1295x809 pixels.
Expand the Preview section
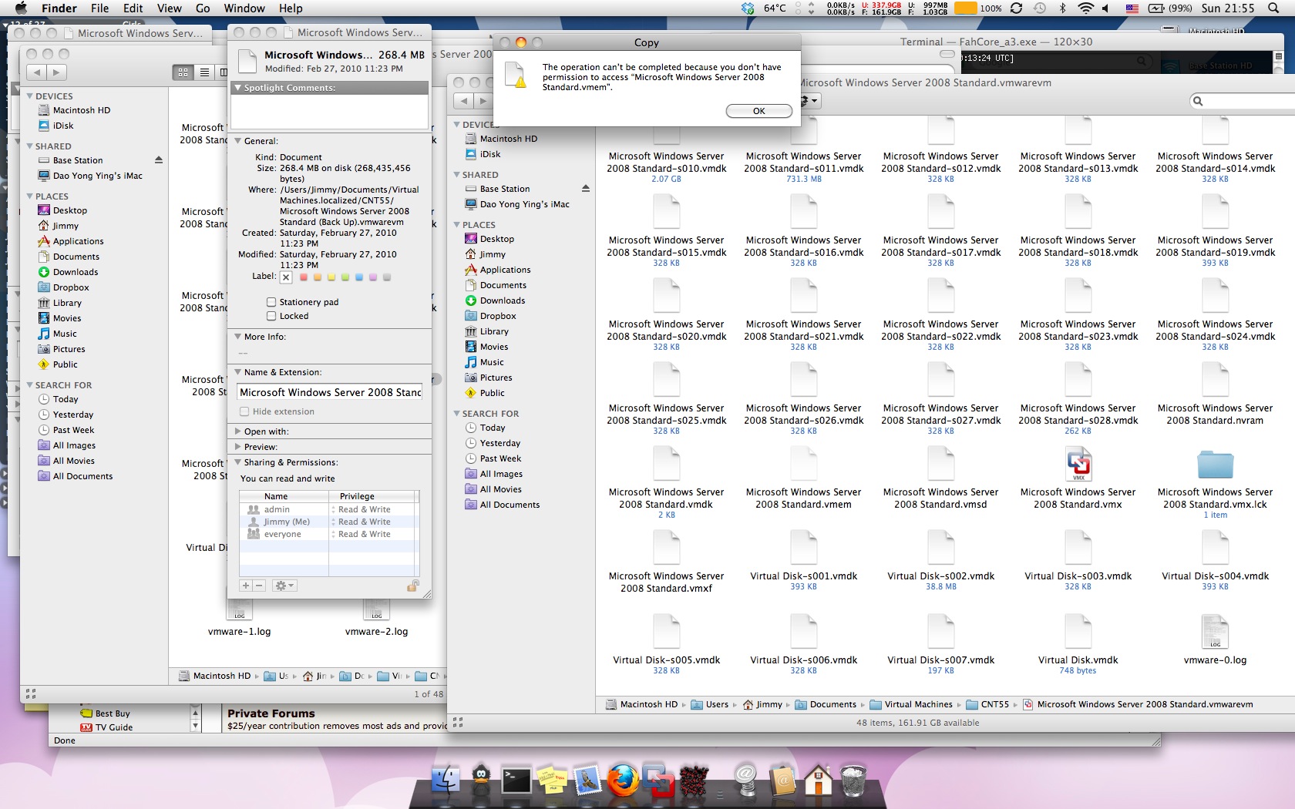click(238, 447)
